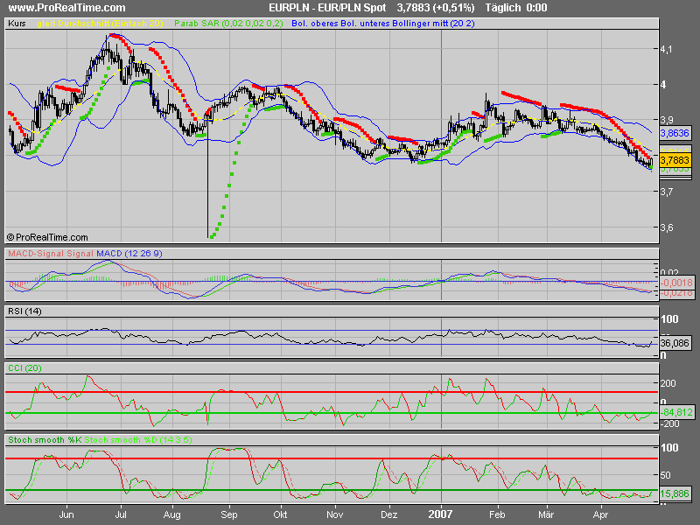This screenshot has height=525, width=700.
Task: Click the 3,8636 Bollinger value tag
Action: (x=674, y=133)
